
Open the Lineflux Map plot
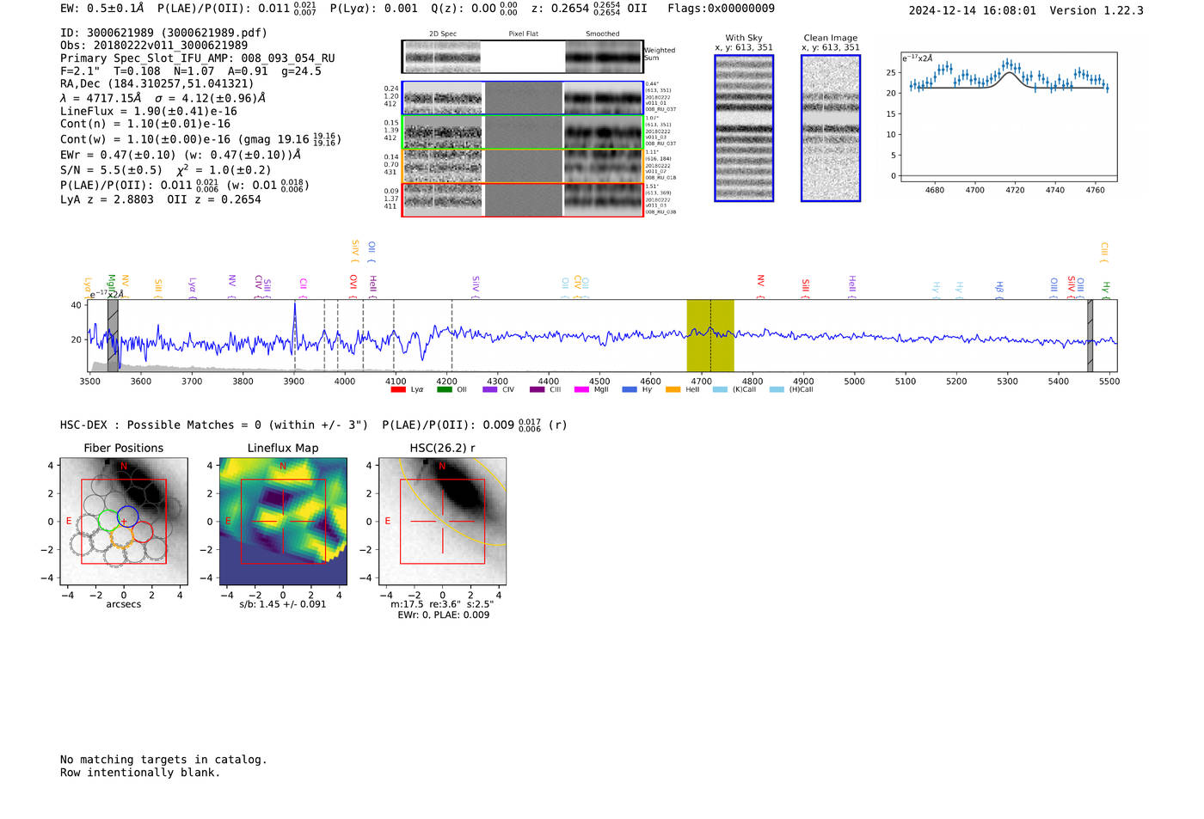[x=283, y=522]
